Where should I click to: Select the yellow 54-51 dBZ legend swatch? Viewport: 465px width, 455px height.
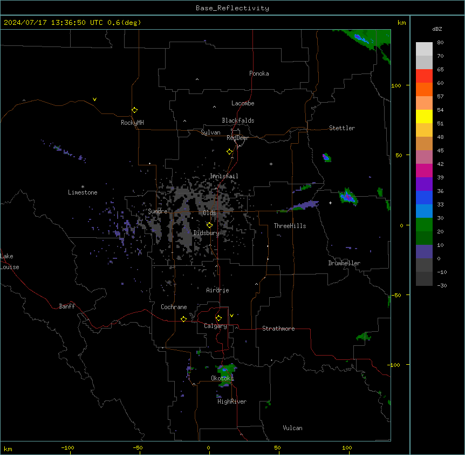pyautogui.click(x=424, y=116)
